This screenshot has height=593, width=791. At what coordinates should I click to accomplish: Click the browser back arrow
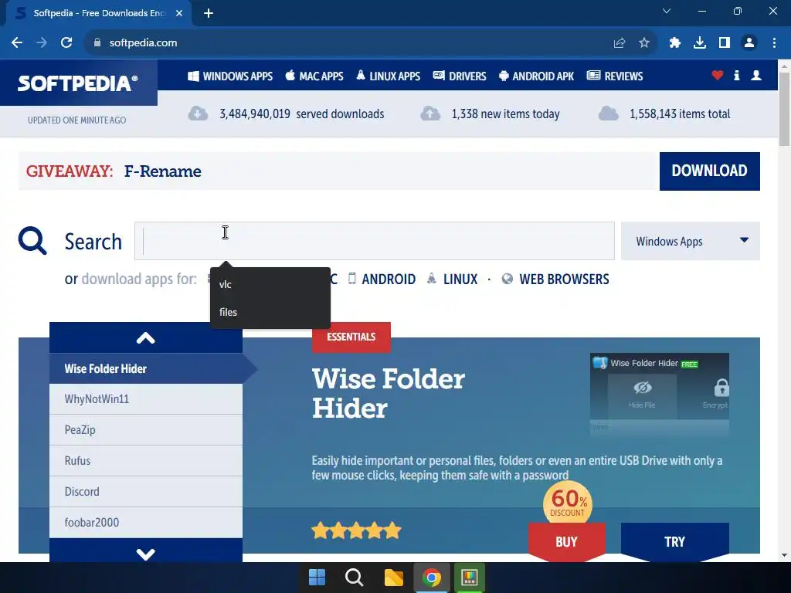(x=17, y=43)
